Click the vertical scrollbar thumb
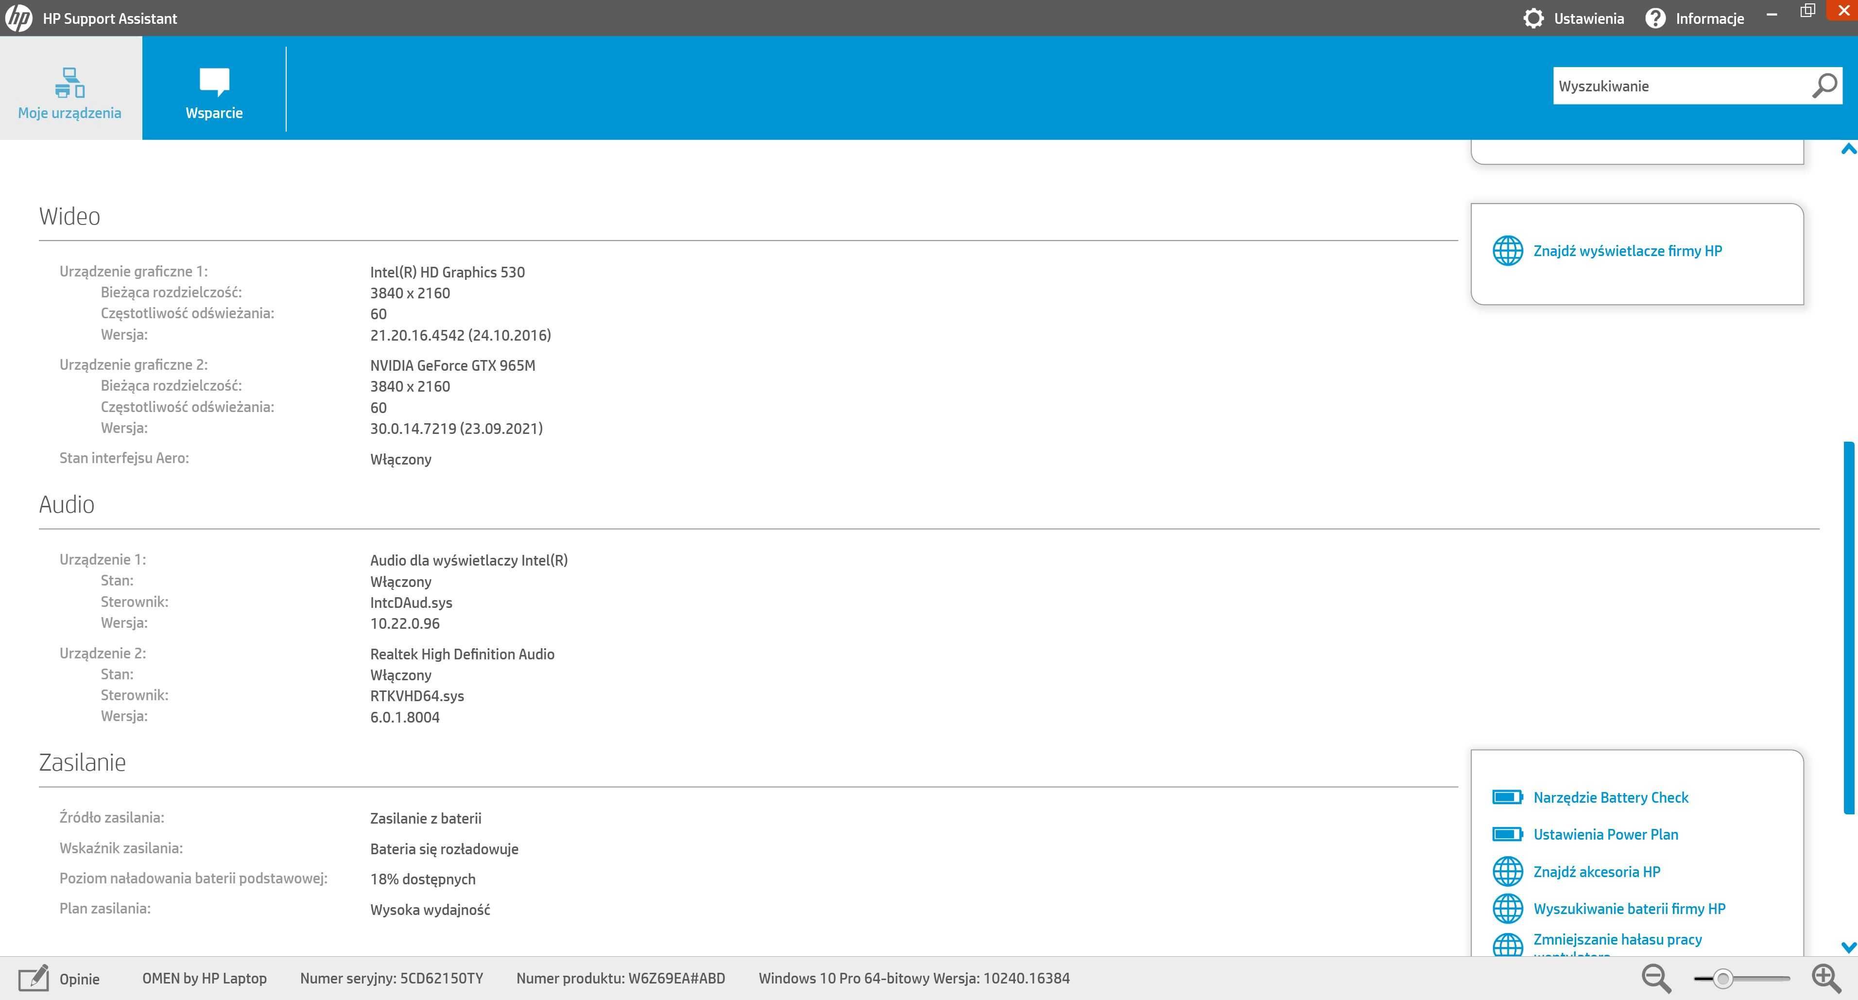1858x1000 pixels. click(1849, 628)
